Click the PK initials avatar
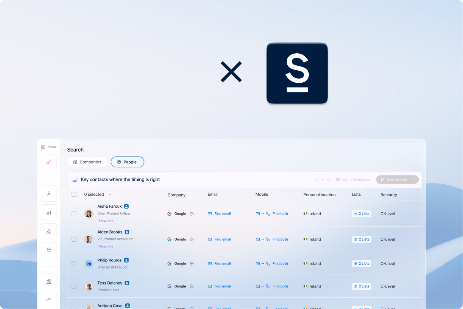 point(89,264)
